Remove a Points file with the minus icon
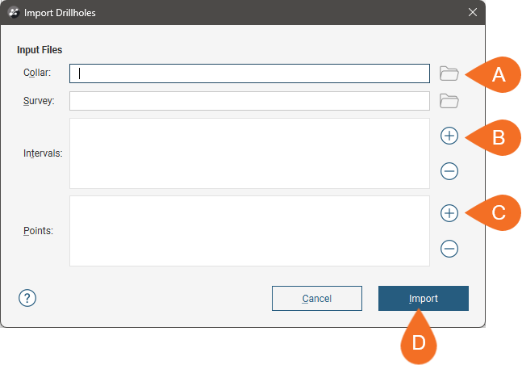This screenshot has width=522, height=365. 449,249
